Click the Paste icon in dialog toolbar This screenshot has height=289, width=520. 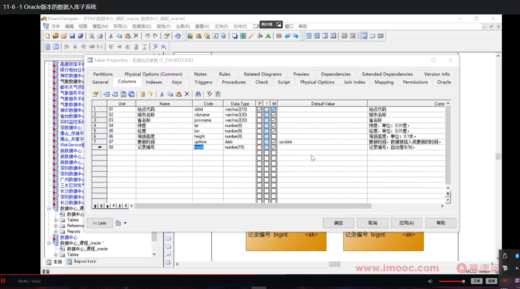tap(179, 94)
